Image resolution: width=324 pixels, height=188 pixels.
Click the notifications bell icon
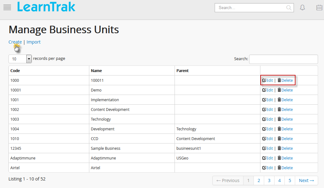click(x=302, y=8)
